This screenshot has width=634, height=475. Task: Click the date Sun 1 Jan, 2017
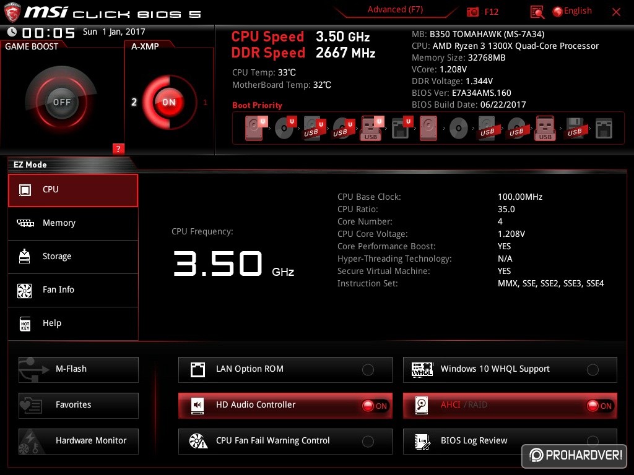(x=114, y=32)
